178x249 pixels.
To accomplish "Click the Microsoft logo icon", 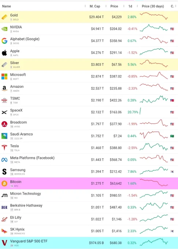I will point(4,77).
